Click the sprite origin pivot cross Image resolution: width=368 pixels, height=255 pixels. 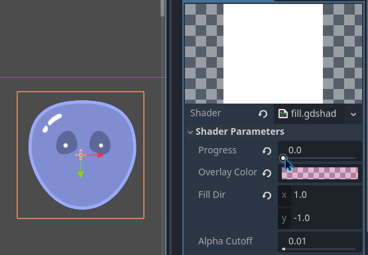coord(81,155)
